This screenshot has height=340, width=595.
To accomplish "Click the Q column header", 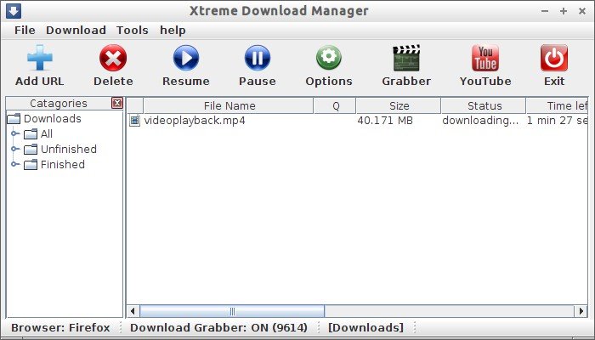I will [x=335, y=105].
